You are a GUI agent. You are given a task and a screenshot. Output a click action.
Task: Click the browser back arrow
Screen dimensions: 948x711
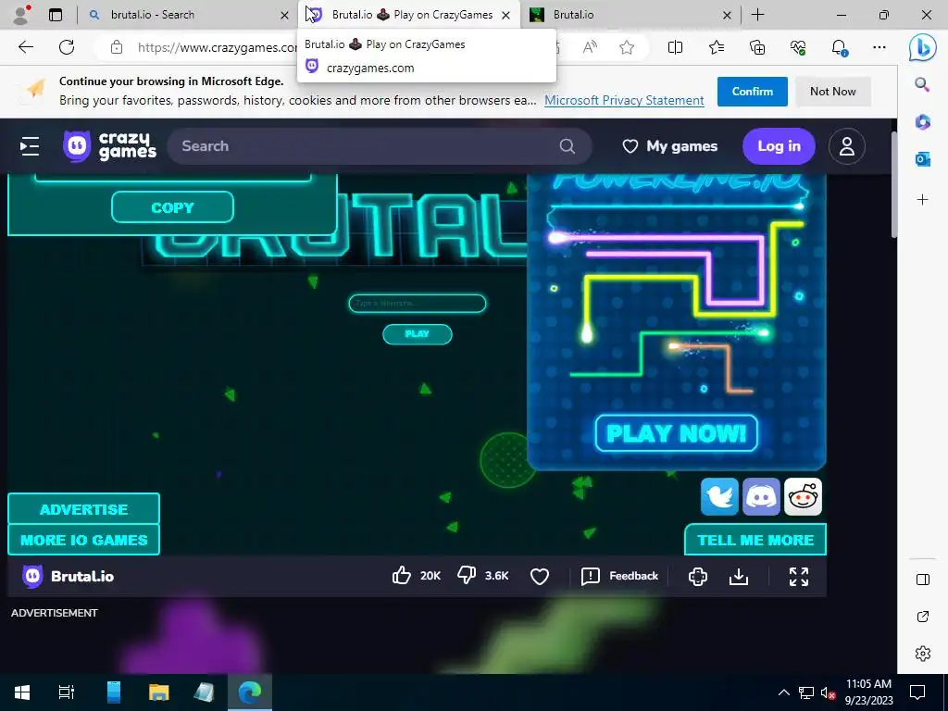(25, 47)
